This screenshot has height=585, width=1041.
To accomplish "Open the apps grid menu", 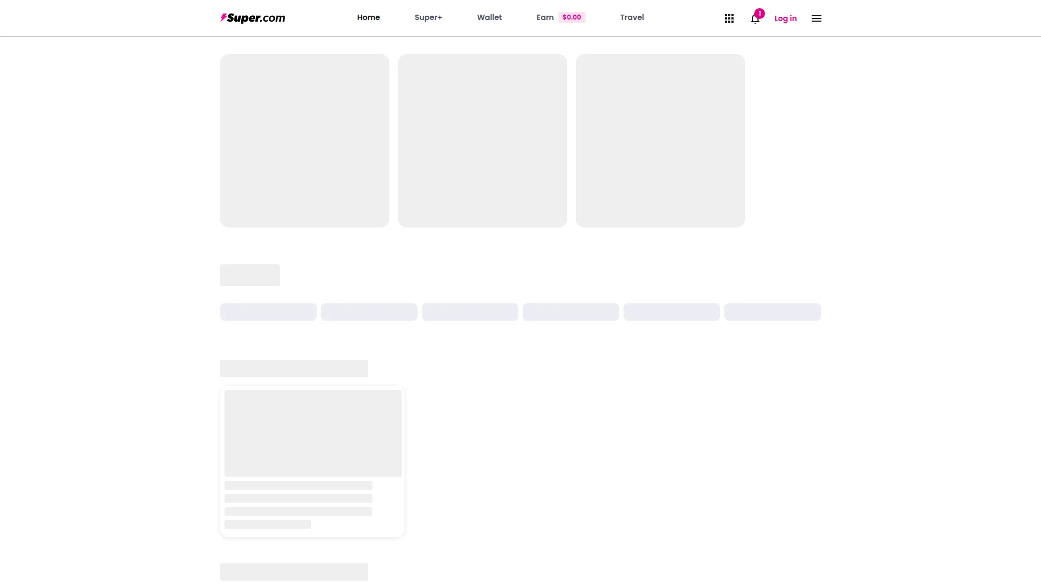I will pyautogui.click(x=729, y=18).
